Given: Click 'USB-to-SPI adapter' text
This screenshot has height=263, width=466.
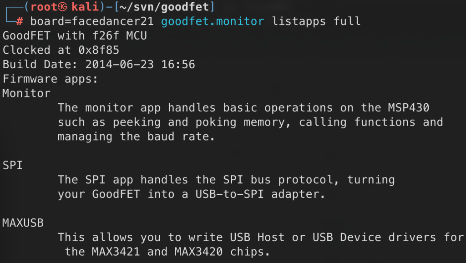Looking at the screenshot, I should click(x=260, y=194).
